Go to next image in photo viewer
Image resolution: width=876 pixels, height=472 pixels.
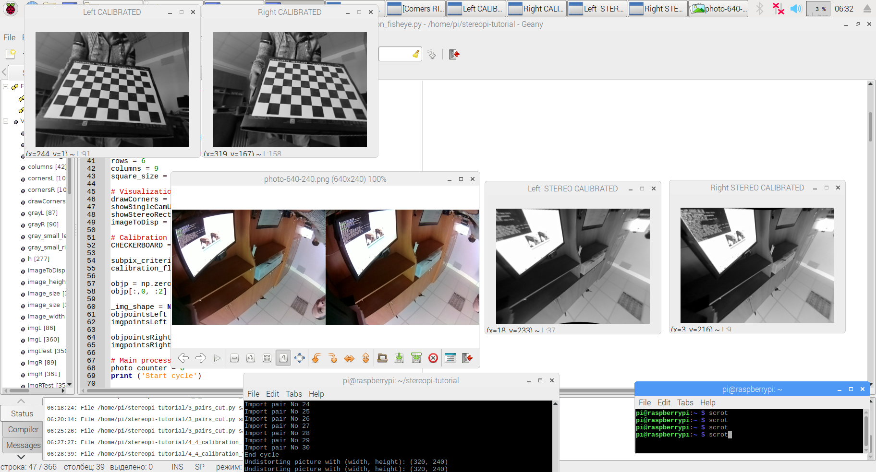coord(201,358)
